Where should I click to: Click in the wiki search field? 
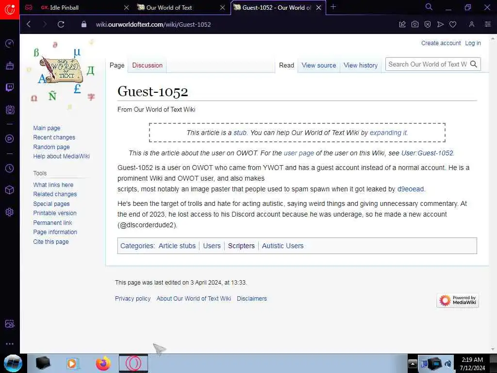pyautogui.click(x=427, y=65)
